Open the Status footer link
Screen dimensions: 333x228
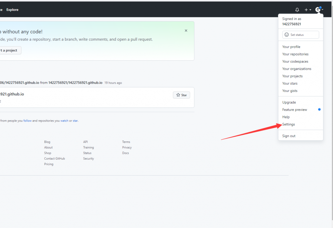(x=87, y=153)
